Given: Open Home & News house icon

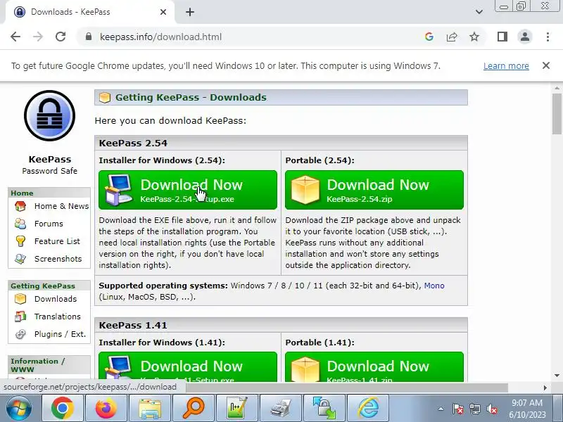Looking at the screenshot, I should click(x=20, y=206).
